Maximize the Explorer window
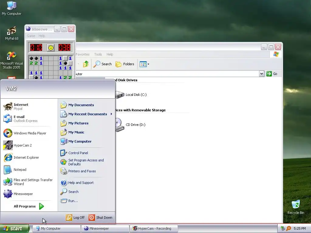The height and width of the screenshot is (233, 311). 271,47
